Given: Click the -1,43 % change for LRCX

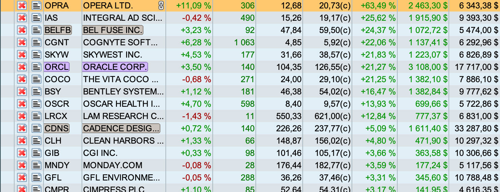Looking at the screenshot, I should (x=196, y=116).
